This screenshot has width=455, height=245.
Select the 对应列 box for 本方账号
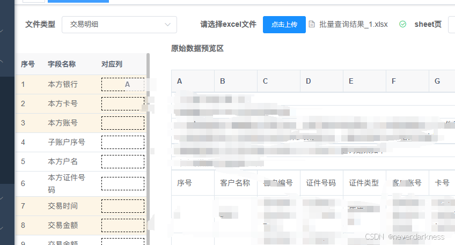click(x=123, y=123)
